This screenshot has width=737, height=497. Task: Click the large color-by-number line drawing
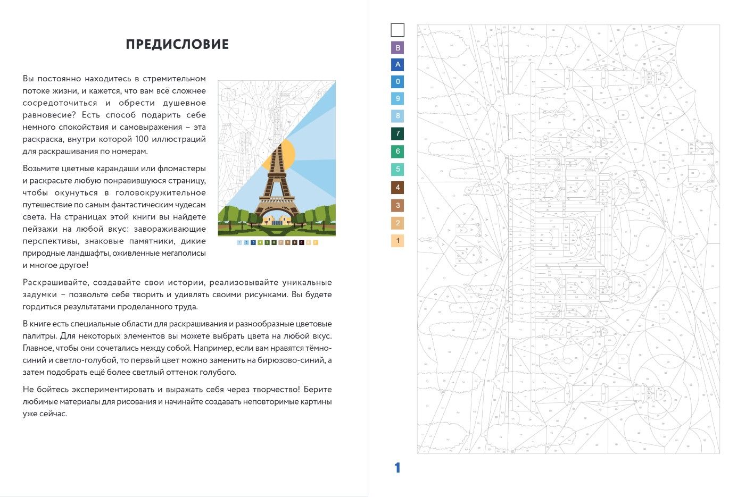[x=568, y=239]
